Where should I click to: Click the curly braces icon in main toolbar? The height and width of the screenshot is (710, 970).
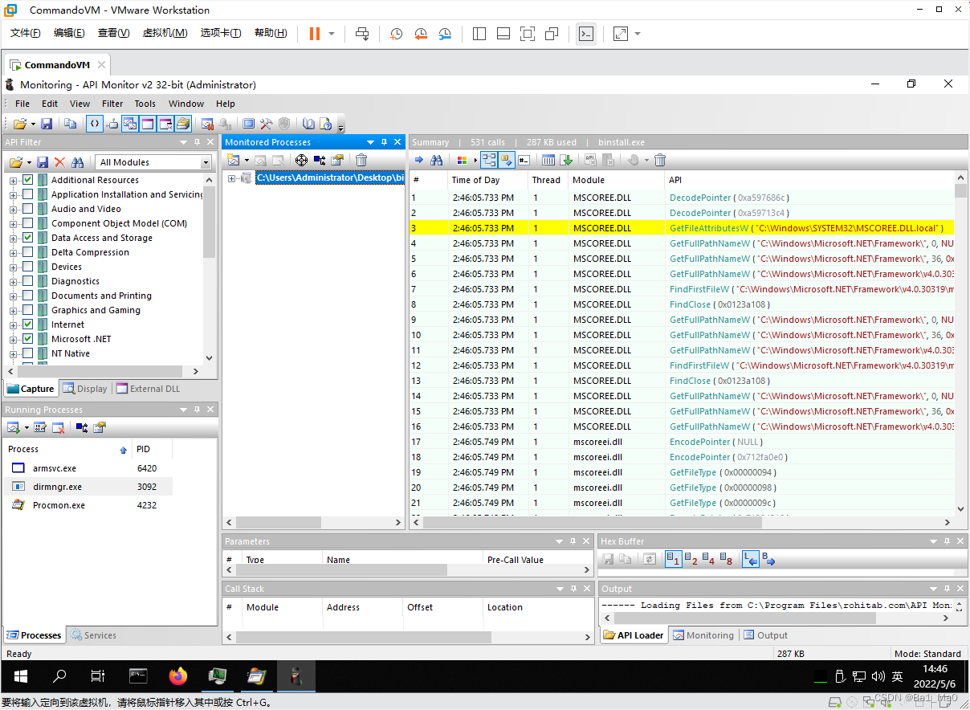click(x=95, y=124)
